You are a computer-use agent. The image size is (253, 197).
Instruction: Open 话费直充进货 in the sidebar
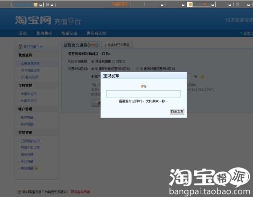click(x=30, y=64)
